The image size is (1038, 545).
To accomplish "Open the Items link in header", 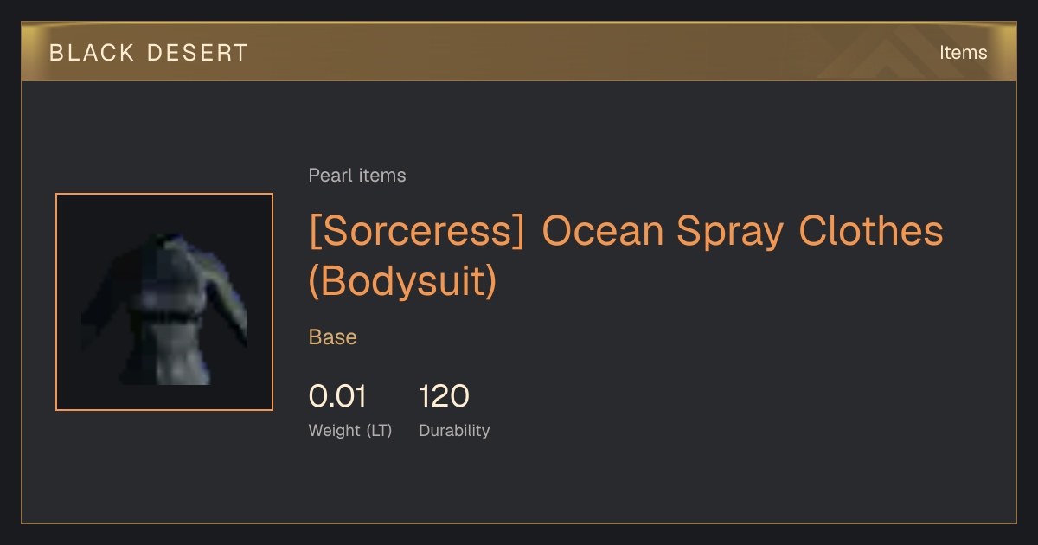I will (963, 53).
